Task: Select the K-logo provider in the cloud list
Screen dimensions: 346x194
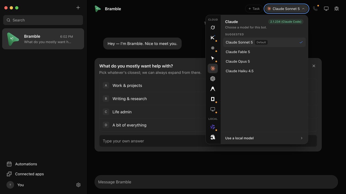Action: click(x=213, y=38)
